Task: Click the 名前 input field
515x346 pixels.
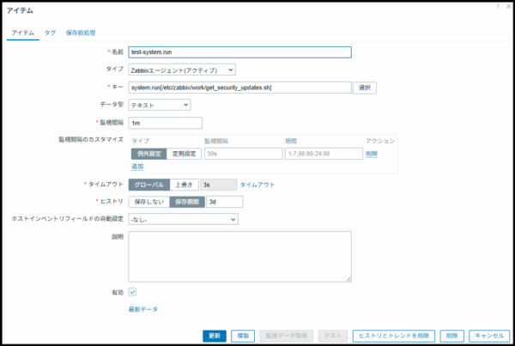Action: pos(239,52)
